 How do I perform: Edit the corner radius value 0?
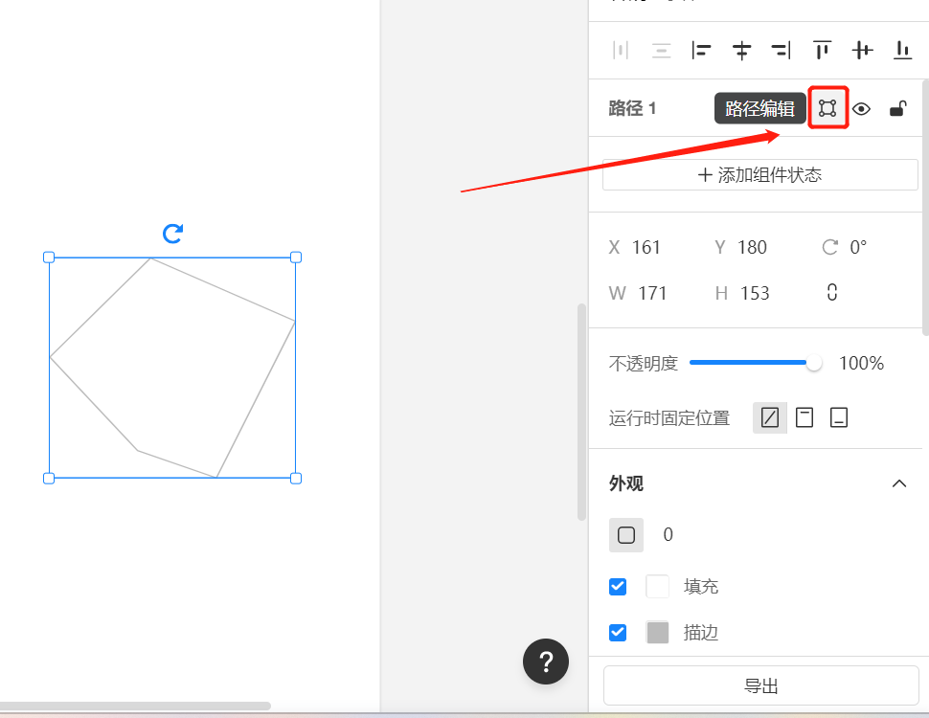tap(668, 535)
